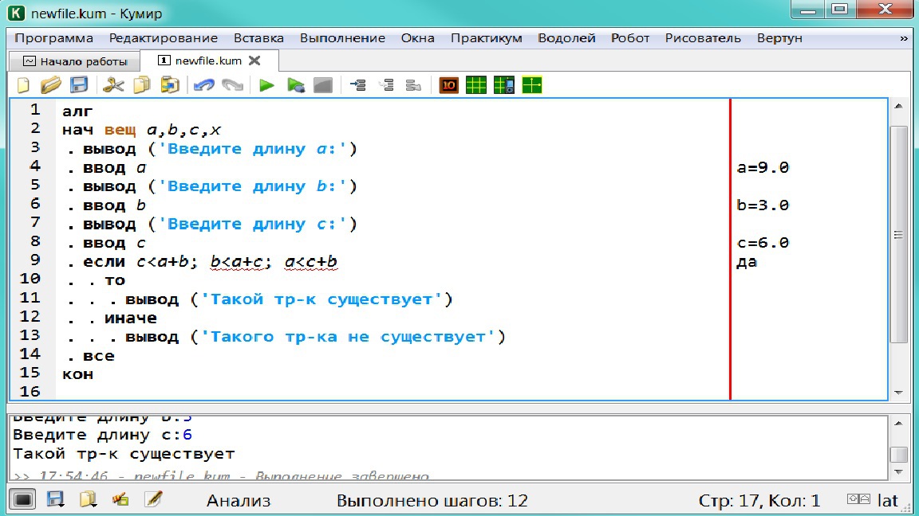
Task: Copy console output status bar icon
Action: tap(88, 499)
